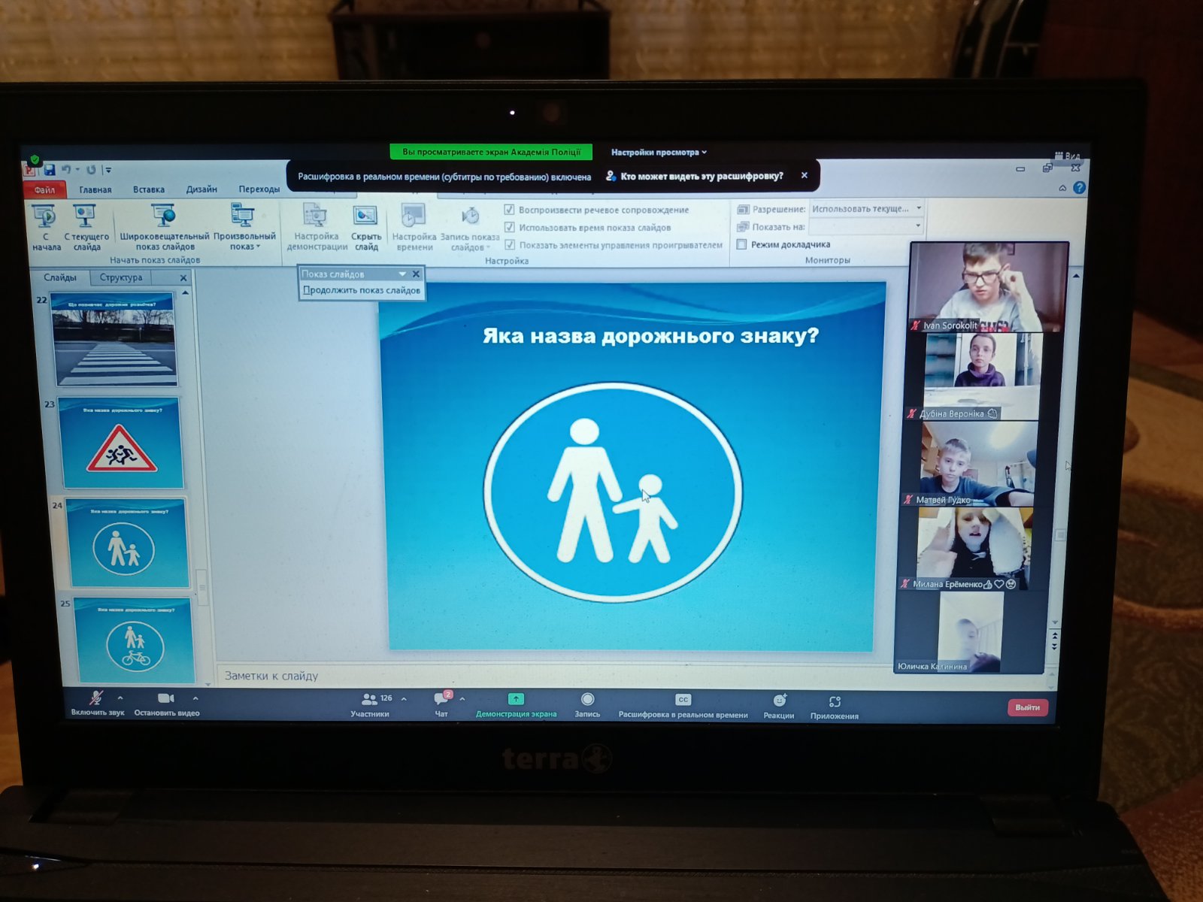Toggle Использовать время показа слайдов checkbox

tap(510, 227)
